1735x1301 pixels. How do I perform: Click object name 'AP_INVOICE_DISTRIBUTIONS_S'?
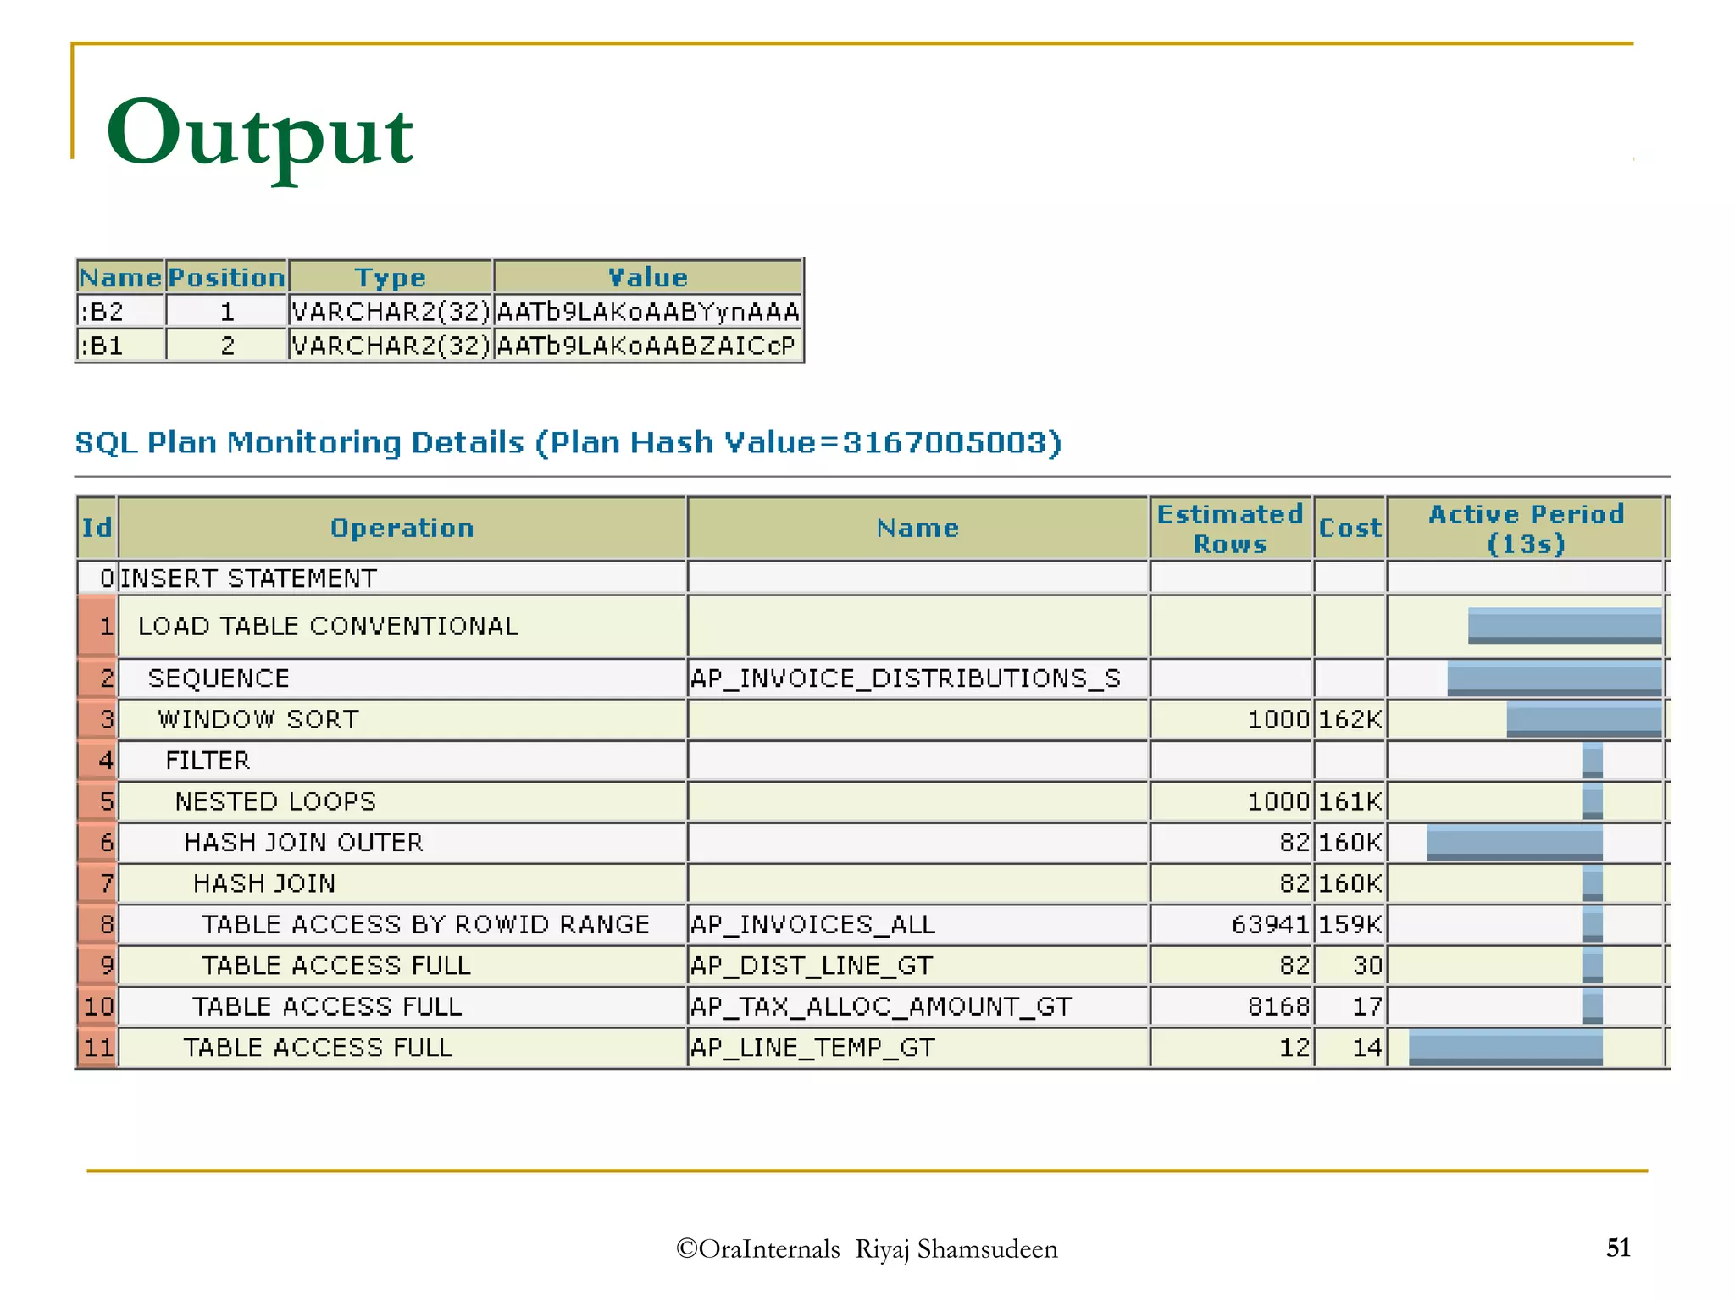click(x=906, y=678)
